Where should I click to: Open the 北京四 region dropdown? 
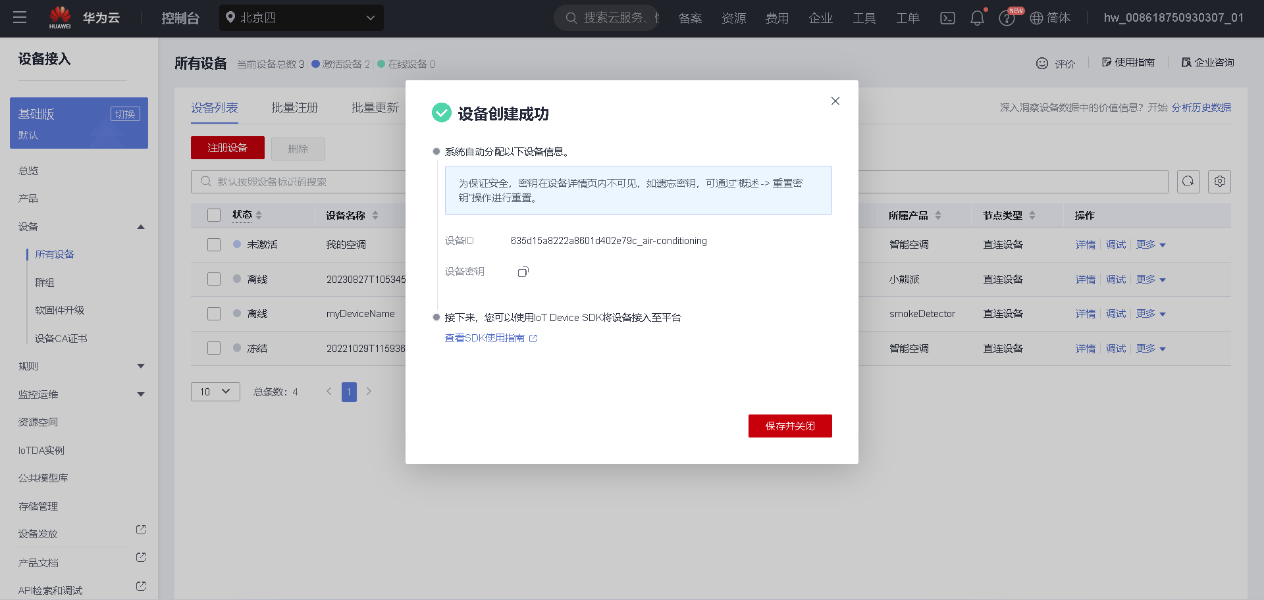click(x=301, y=18)
